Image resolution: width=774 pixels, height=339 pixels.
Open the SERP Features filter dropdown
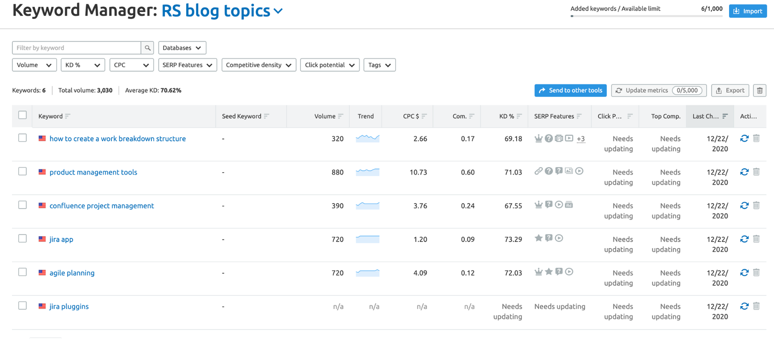[188, 65]
